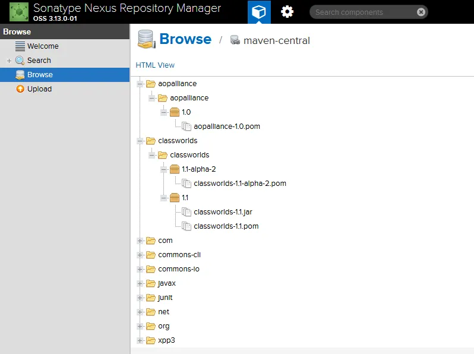The height and width of the screenshot is (354, 474).
Task: Expand the junit folder
Action: click(x=140, y=298)
